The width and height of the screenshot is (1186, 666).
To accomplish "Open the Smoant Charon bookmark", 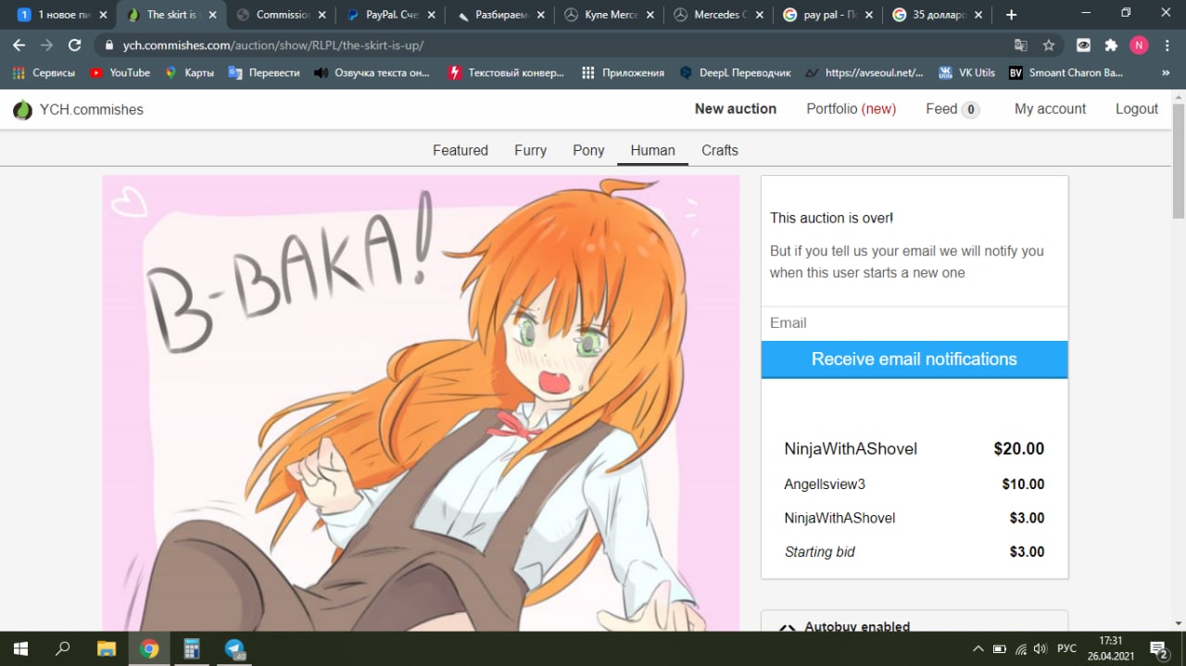I will pos(1066,72).
